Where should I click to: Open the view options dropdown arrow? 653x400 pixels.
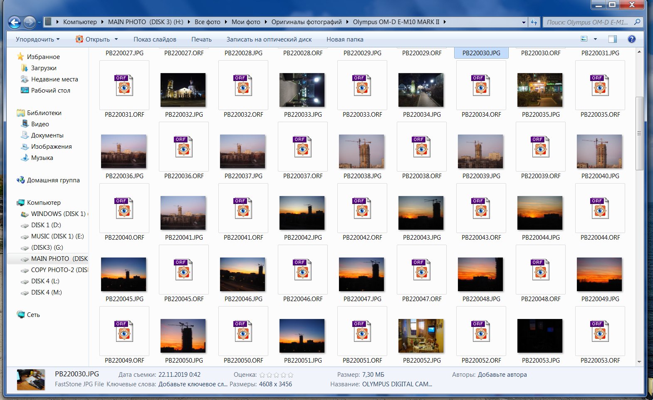pyautogui.click(x=595, y=39)
